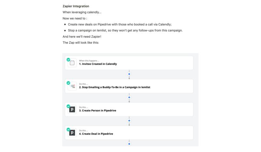
Task: Click the green checkmark on the lemlist step
Action: point(68,83)
